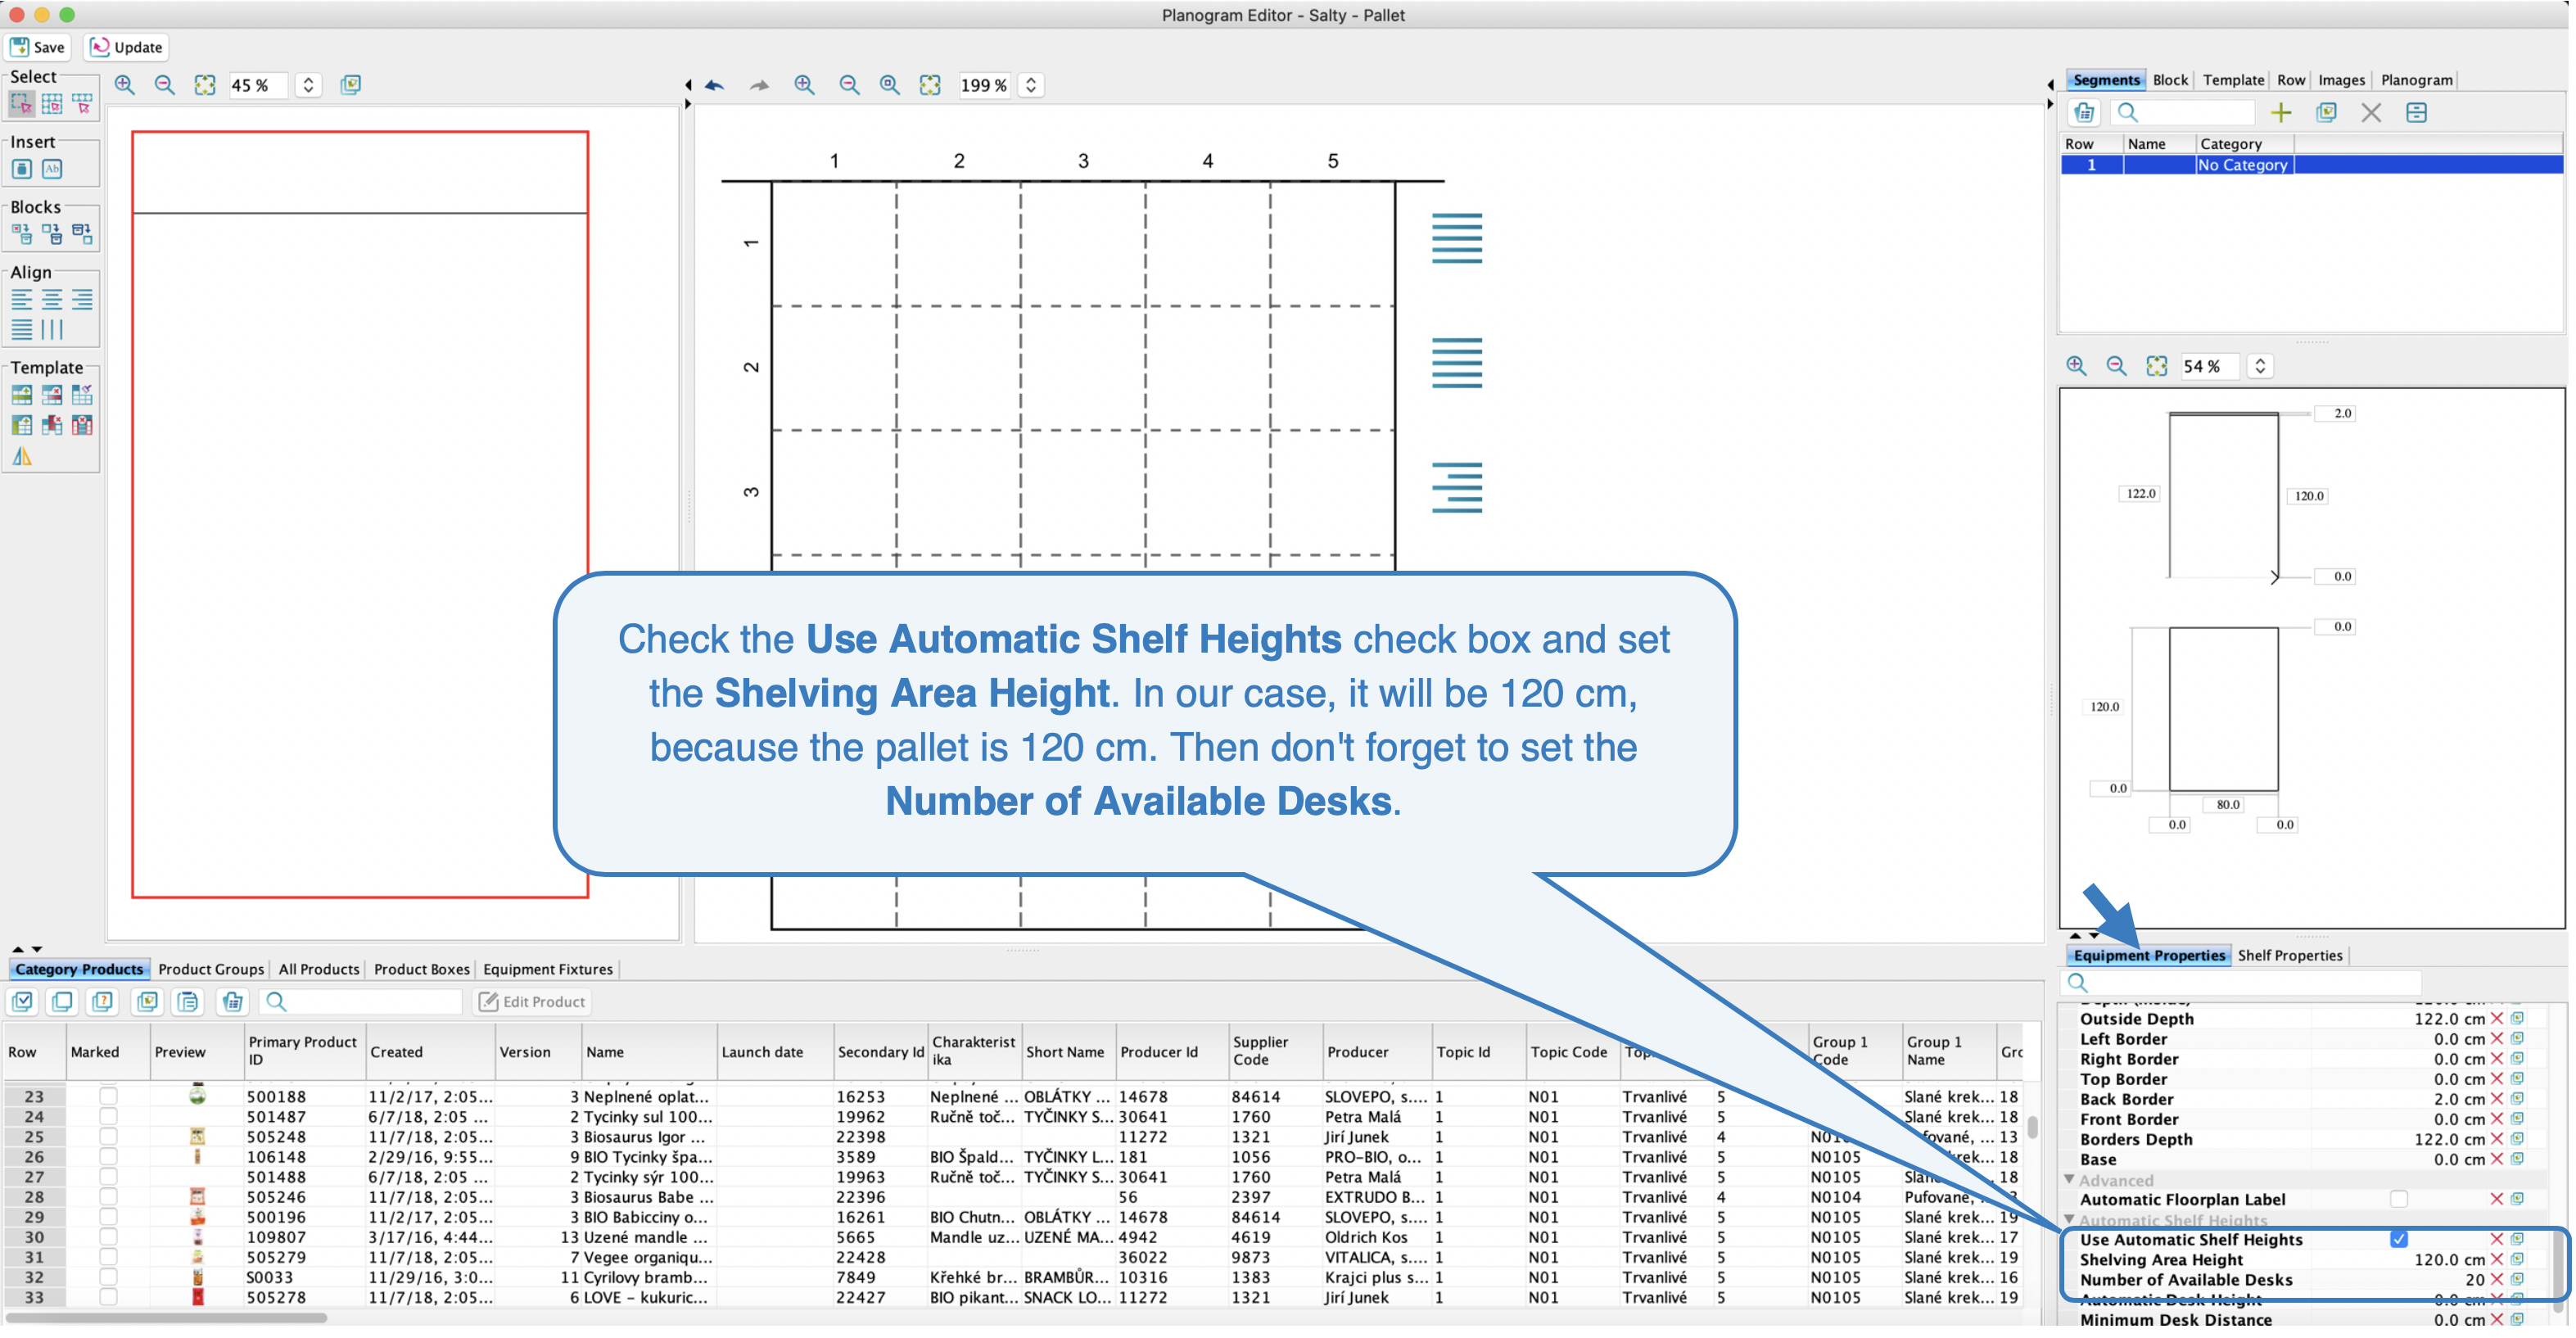
Task: Click the equipment properties search field
Action: 2242,982
